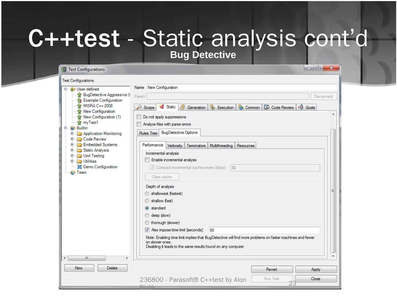Viewport: 397px width, 297px height.
Task: Open the BugDetective Options tab
Action: (x=180, y=133)
